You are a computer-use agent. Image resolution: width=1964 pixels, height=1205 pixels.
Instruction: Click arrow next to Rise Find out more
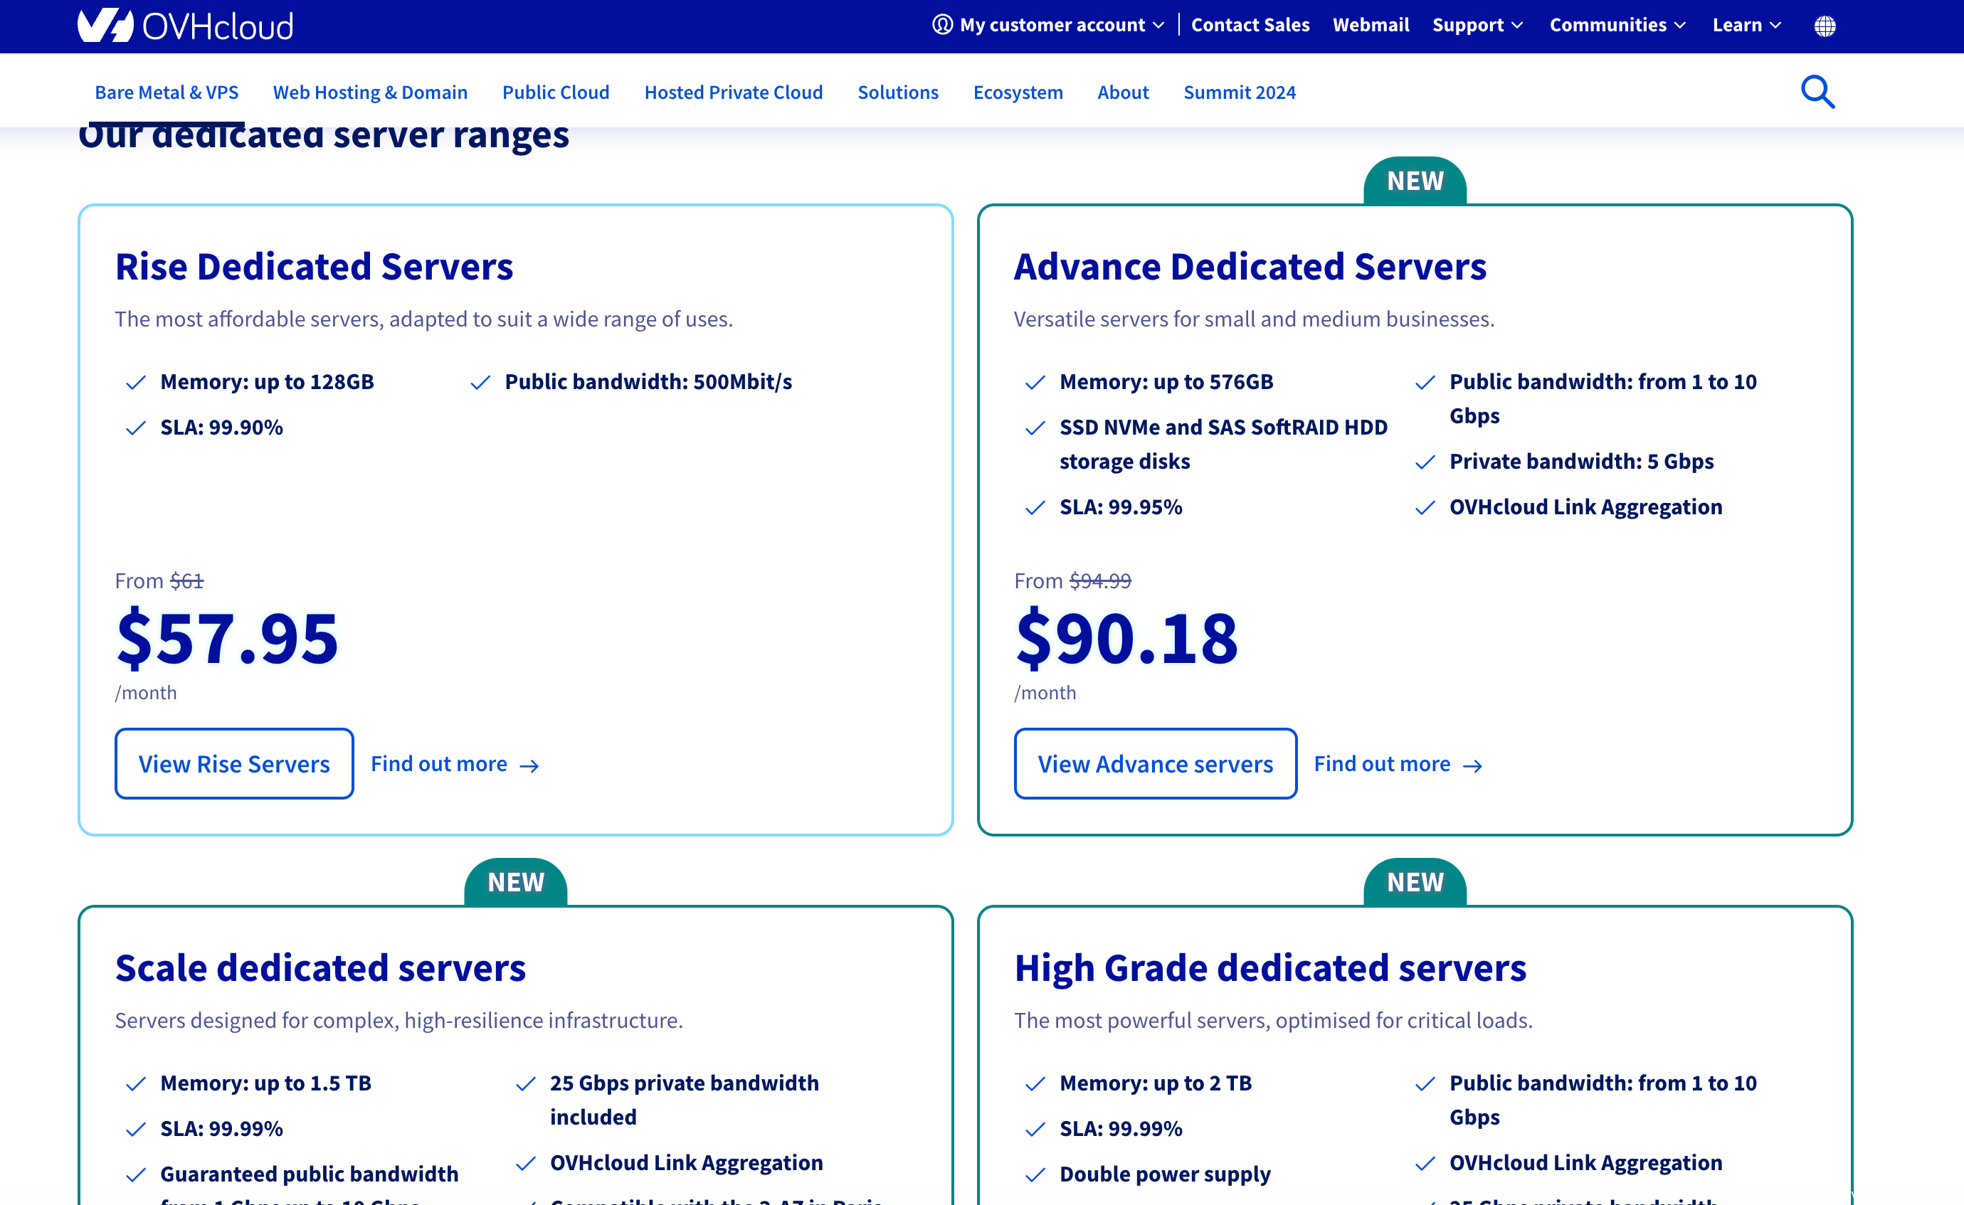click(529, 766)
